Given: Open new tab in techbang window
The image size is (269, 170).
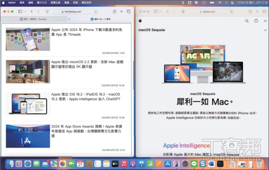Looking at the screenshot, I should [x=121, y=12].
